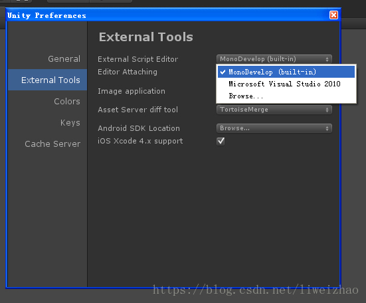Switch to the Colors preferences section

(x=67, y=101)
